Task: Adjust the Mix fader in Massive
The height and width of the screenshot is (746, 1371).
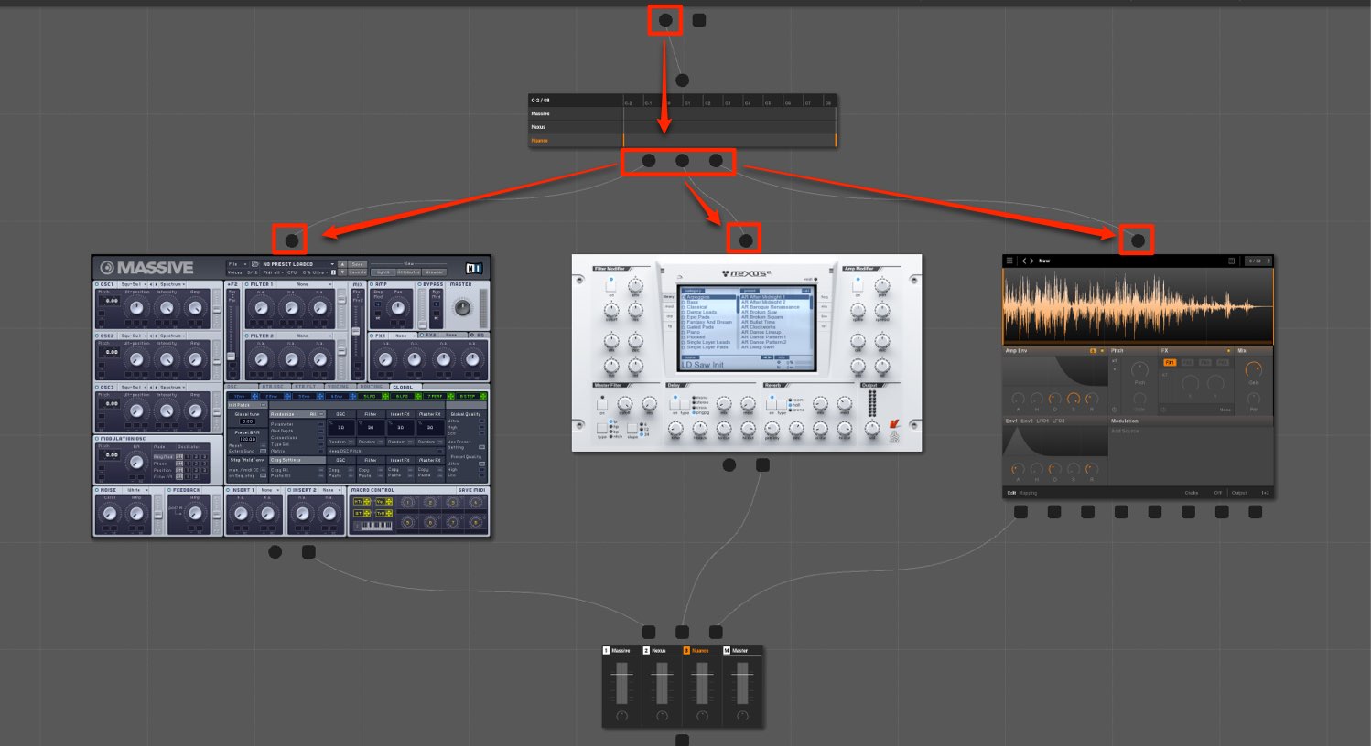Action: point(356,331)
